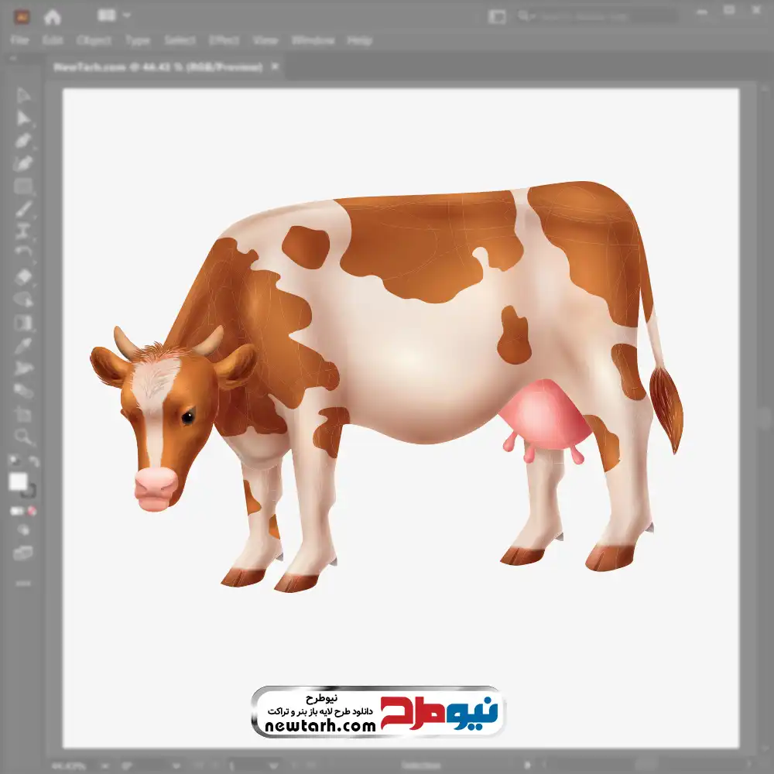The image size is (774, 774).
Task: Set the fill to None
Action: click(x=33, y=511)
